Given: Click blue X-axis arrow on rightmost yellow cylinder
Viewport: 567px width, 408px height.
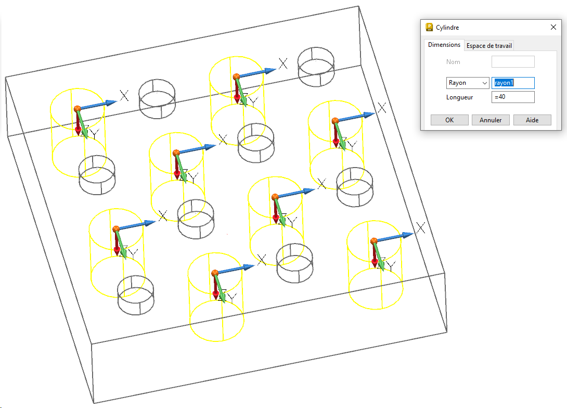Looking at the screenshot, I should (x=394, y=237).
